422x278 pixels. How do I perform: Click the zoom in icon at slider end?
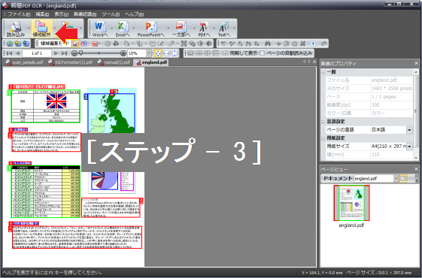[x=123, y=53]
